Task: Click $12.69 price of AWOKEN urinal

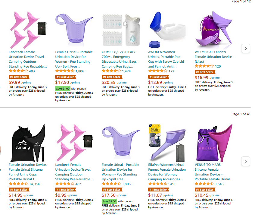Action: (155, 82)
